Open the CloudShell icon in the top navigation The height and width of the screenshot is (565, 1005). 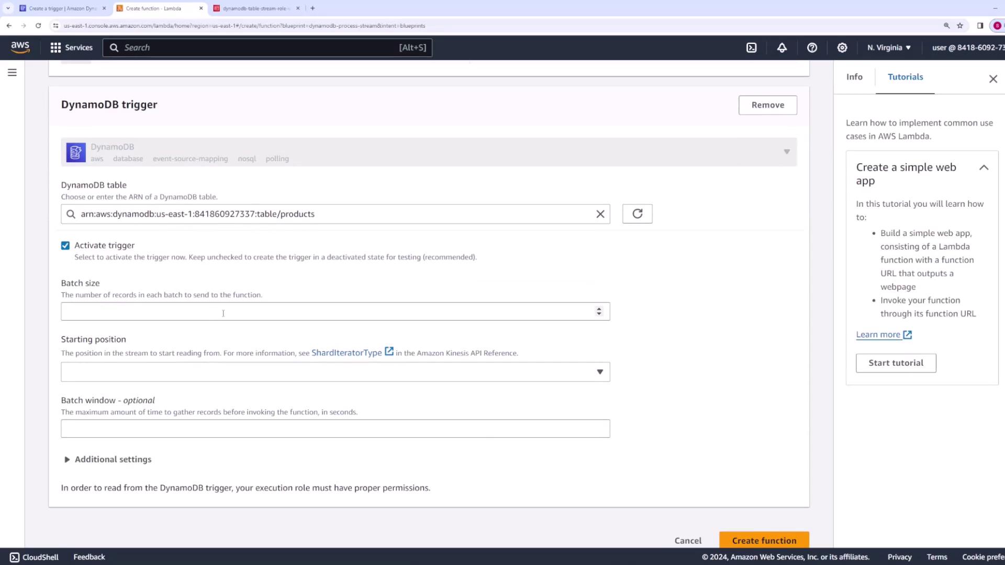(751, 48)
